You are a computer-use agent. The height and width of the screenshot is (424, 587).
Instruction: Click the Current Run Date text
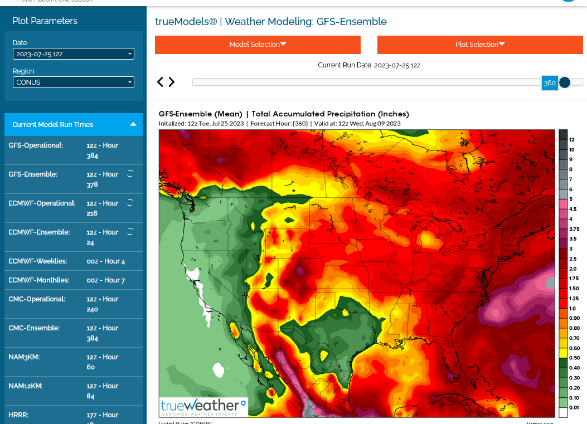[368, 65]
